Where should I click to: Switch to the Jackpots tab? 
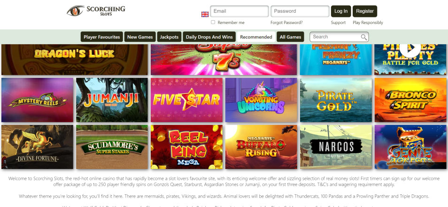click(x=169, y=37)
